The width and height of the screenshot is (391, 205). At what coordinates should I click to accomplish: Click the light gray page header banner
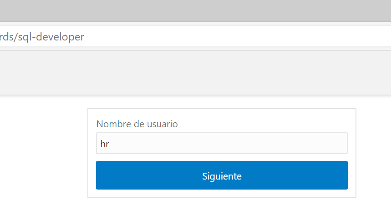pyautogui.click(x=196, y=73)
